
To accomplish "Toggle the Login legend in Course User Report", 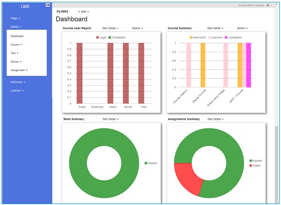I will click(101, 37).
